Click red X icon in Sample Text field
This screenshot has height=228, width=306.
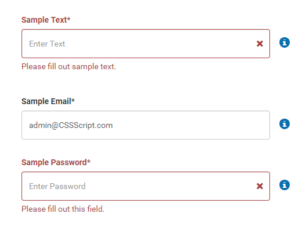[260, 44]
